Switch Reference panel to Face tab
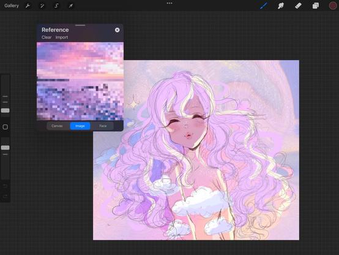Viewport: 339px width, 255px height. 103,126
